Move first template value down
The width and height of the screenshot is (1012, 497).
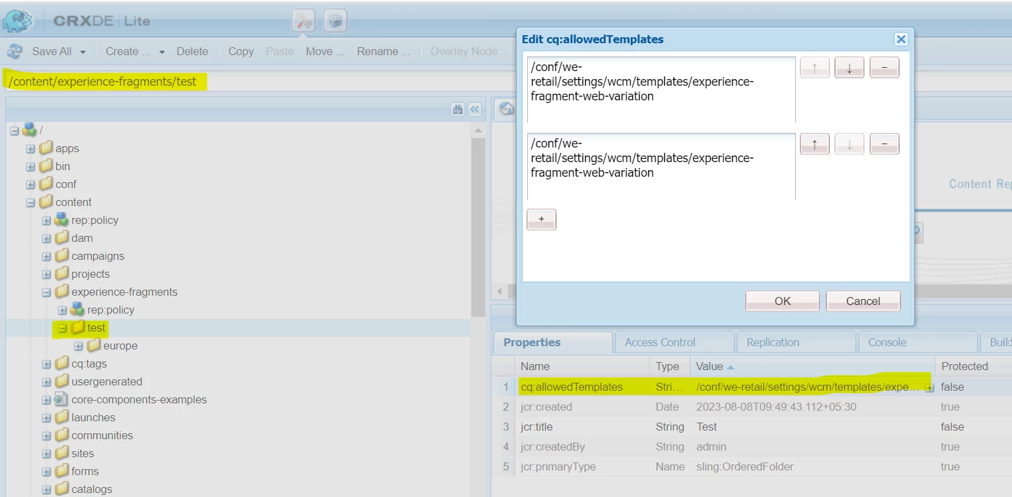point(850,68)
